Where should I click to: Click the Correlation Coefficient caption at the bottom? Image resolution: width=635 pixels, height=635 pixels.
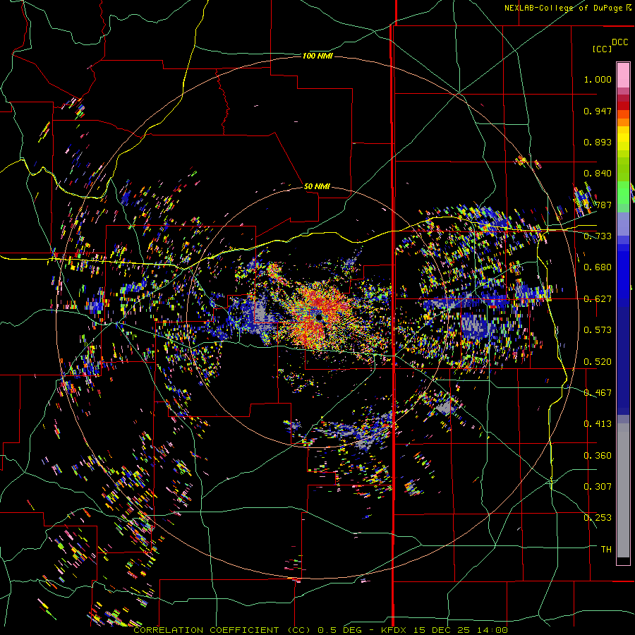coord(320,630)
